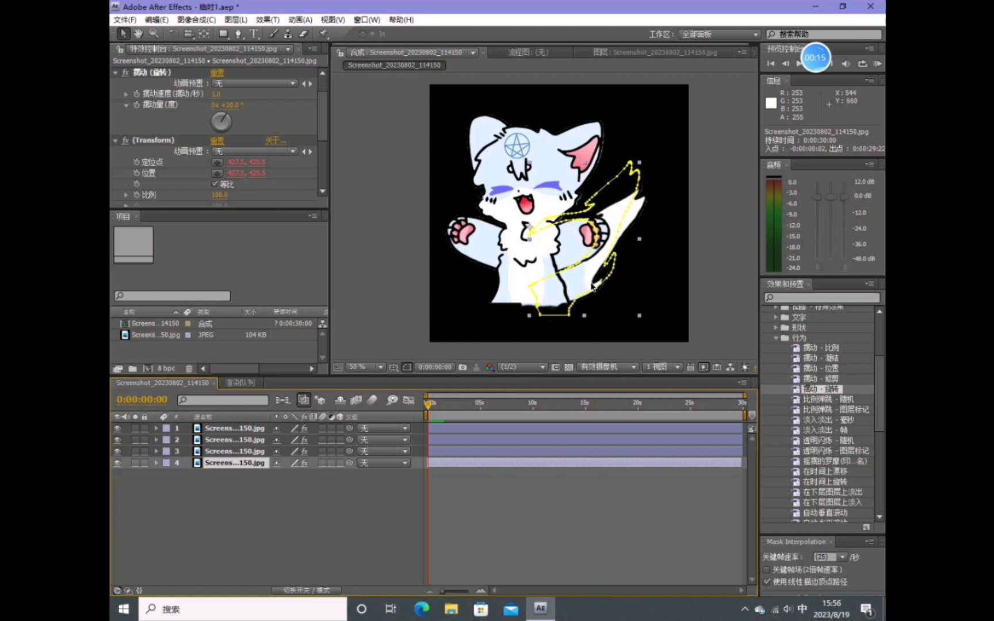
Task: Open the 1 视图 view layout dropdown
Action: [x=662, y=367]
